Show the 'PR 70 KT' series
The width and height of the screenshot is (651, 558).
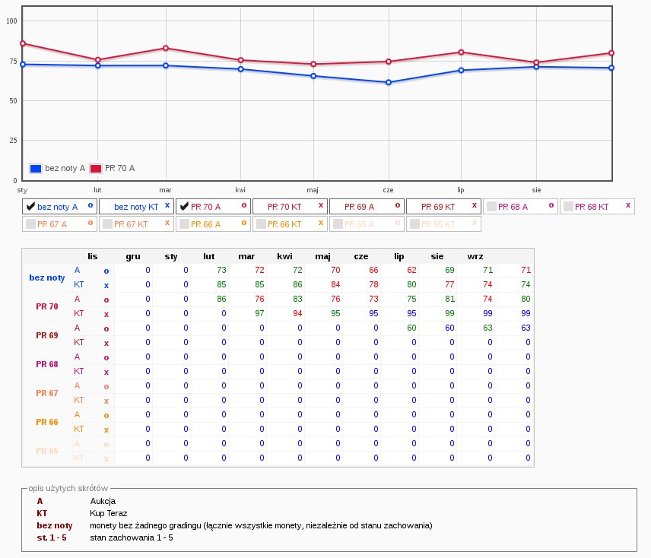[285, 206]
